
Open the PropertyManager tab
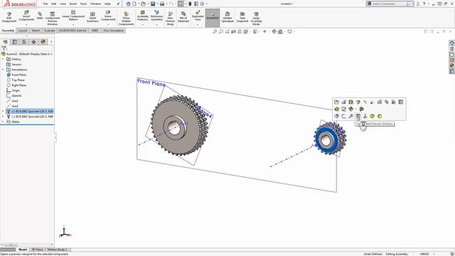(x=15, y=42)
